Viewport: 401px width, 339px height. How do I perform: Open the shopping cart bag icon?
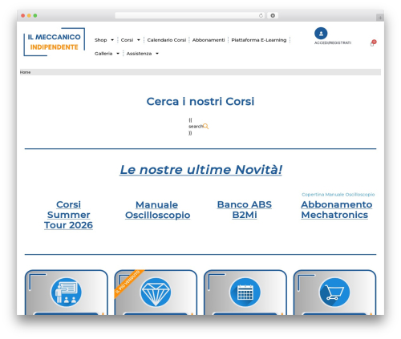(x=372, y=44)
